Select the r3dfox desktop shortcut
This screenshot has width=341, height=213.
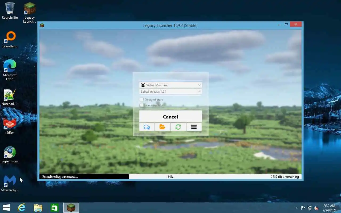[10, 126]
